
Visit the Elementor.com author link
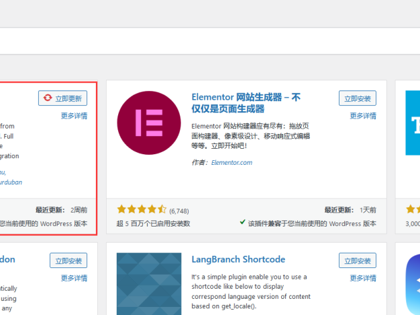pos(231,162)
